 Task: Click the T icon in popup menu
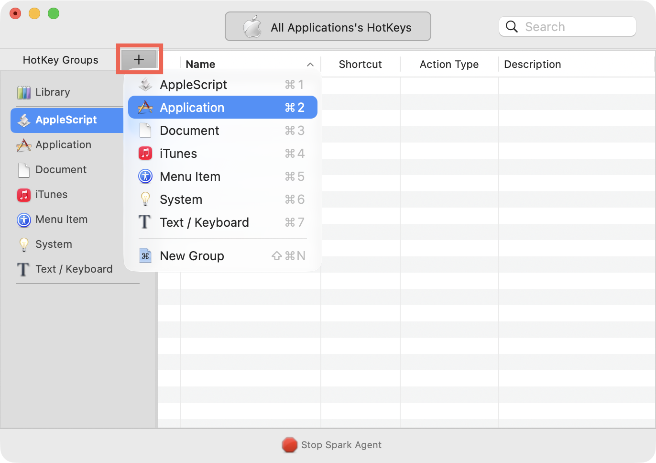[145, 222]
